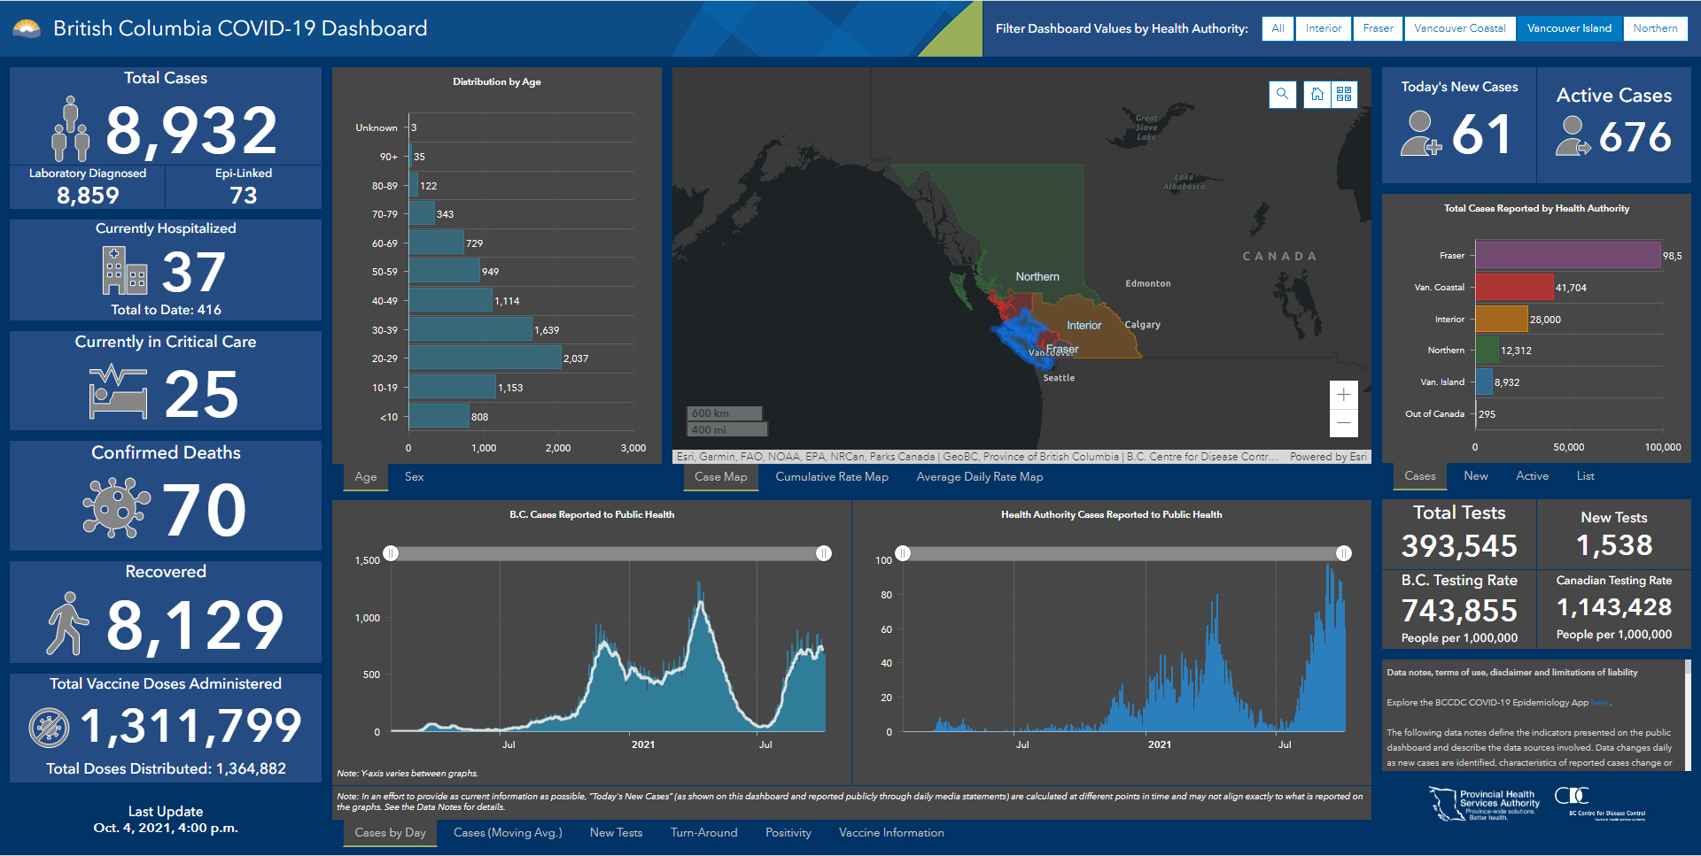Open the Active cases tab
Screen dimensions: 1701x856
pyautogui.click(x=1532, y=476)
